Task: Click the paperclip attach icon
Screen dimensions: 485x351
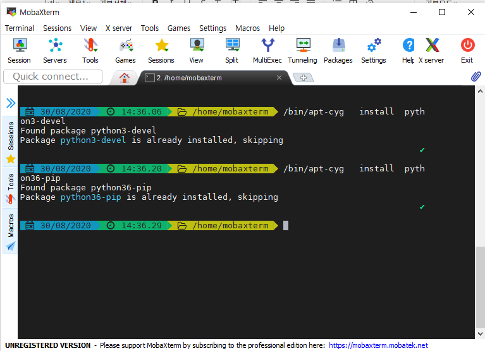Action: point(476,77)
